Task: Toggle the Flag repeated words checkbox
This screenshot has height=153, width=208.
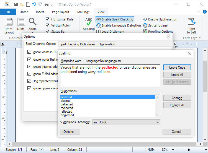Action: coord(29,81)
